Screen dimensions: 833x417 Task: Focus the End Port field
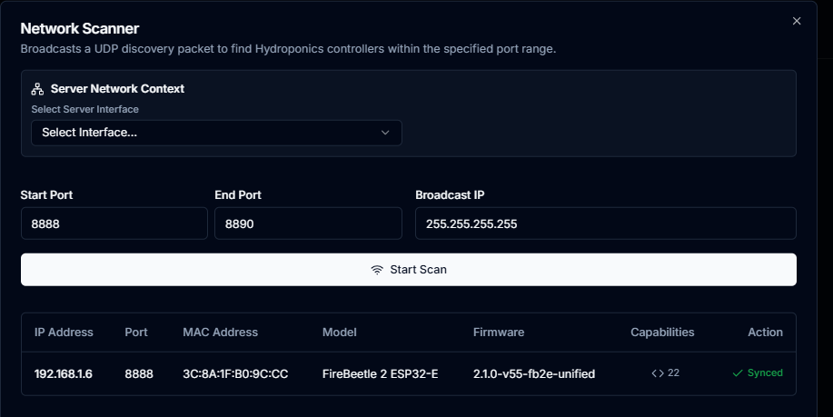pos(308,223)
